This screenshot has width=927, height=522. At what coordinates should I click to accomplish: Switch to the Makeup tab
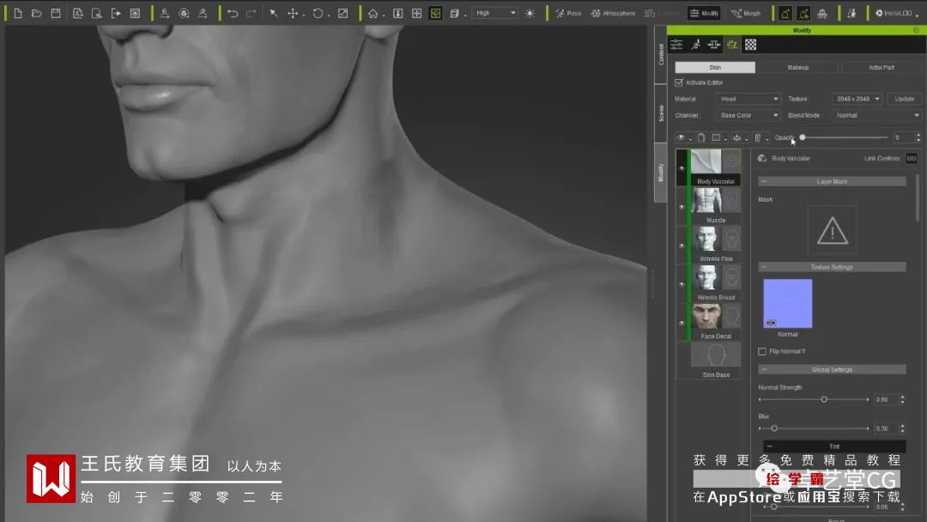798,67
